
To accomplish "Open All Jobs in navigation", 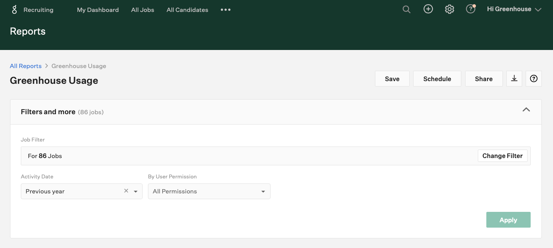I will point(143,10).
